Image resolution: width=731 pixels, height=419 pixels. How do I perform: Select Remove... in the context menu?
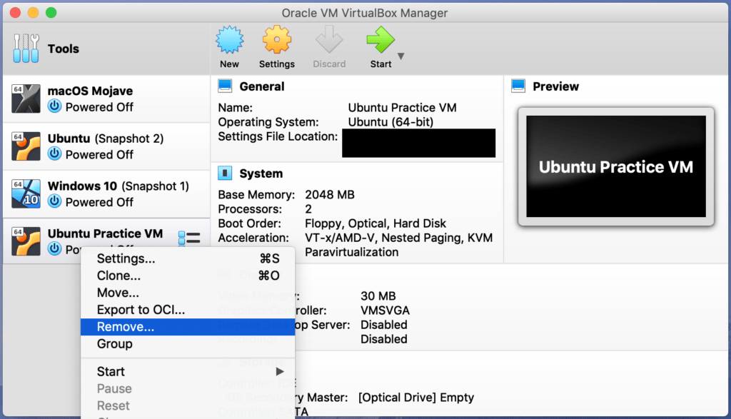tap(188, 327)
